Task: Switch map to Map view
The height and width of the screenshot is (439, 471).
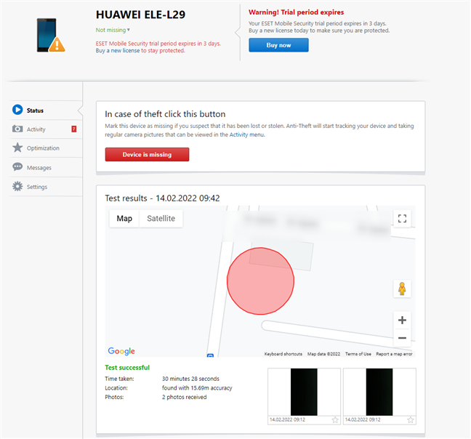Action: tap(124, 218)
